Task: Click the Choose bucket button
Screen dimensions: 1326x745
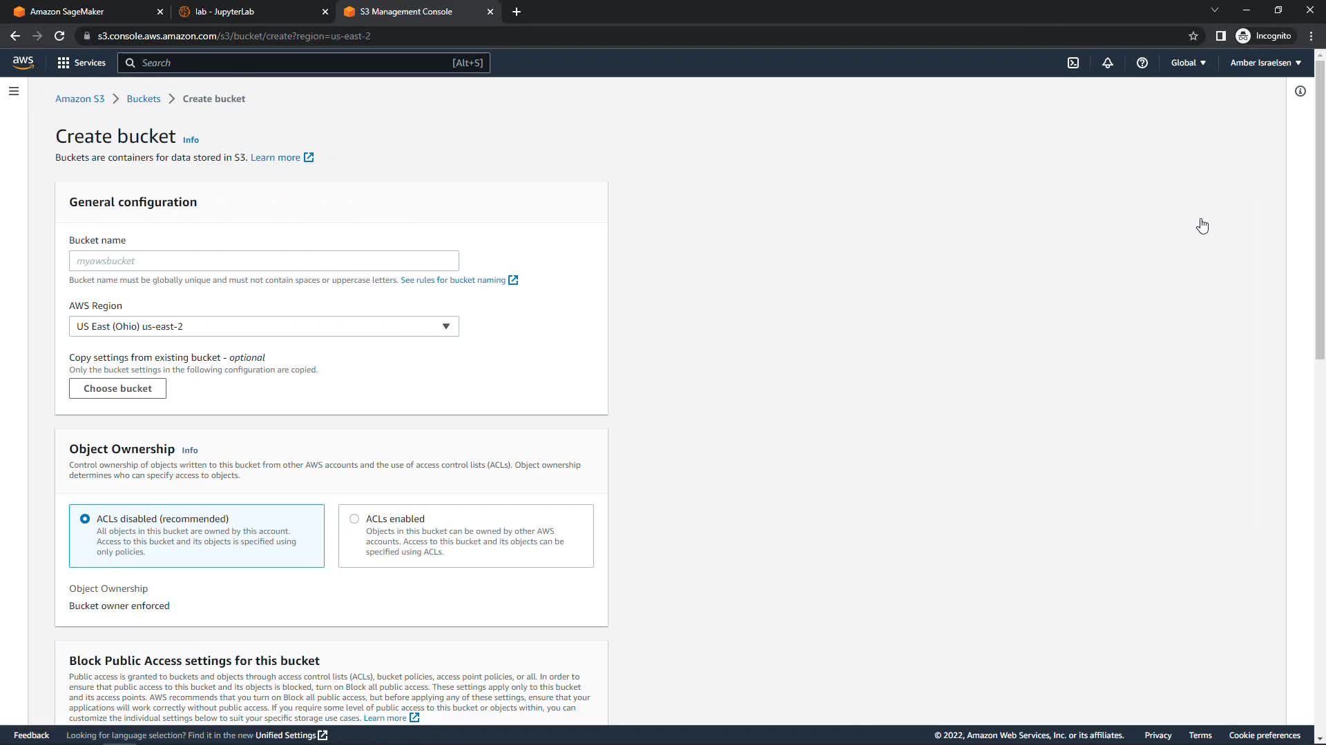Action: coord(117,388)
